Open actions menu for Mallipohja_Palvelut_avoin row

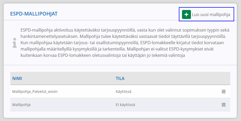point(223,92)
